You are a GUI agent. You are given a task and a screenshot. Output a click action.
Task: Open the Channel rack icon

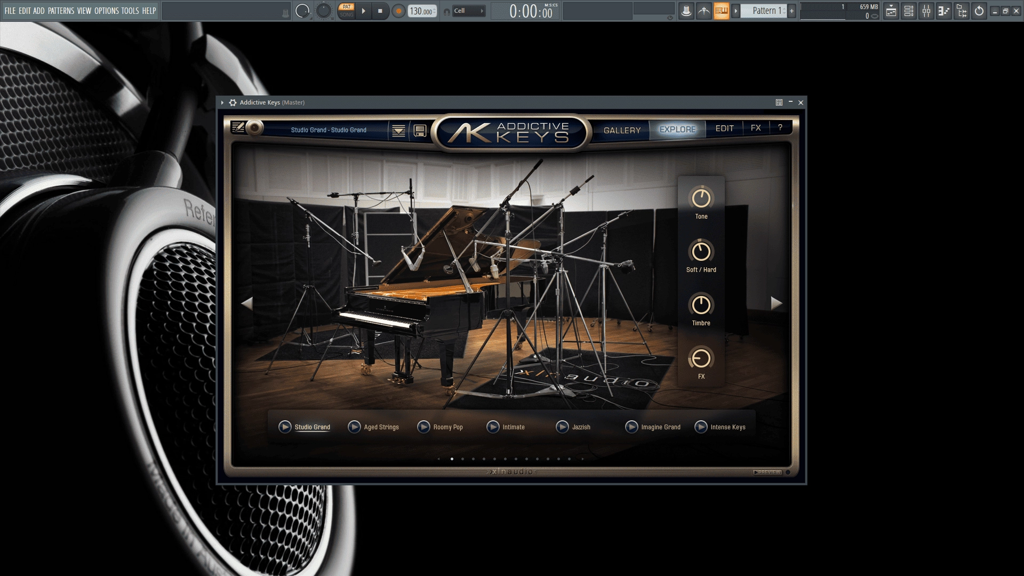pos(909,11)
